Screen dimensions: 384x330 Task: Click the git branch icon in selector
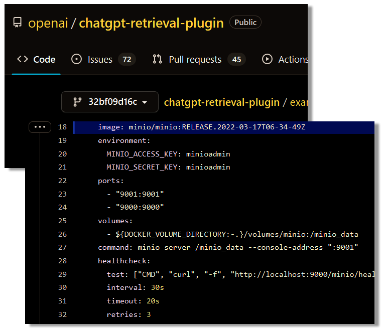77,102
